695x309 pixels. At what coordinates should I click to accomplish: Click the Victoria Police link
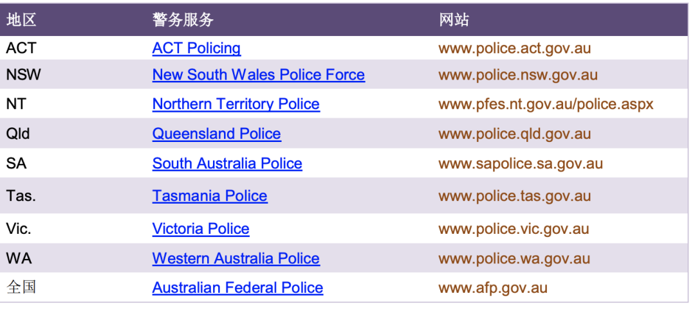click(201, 229)
